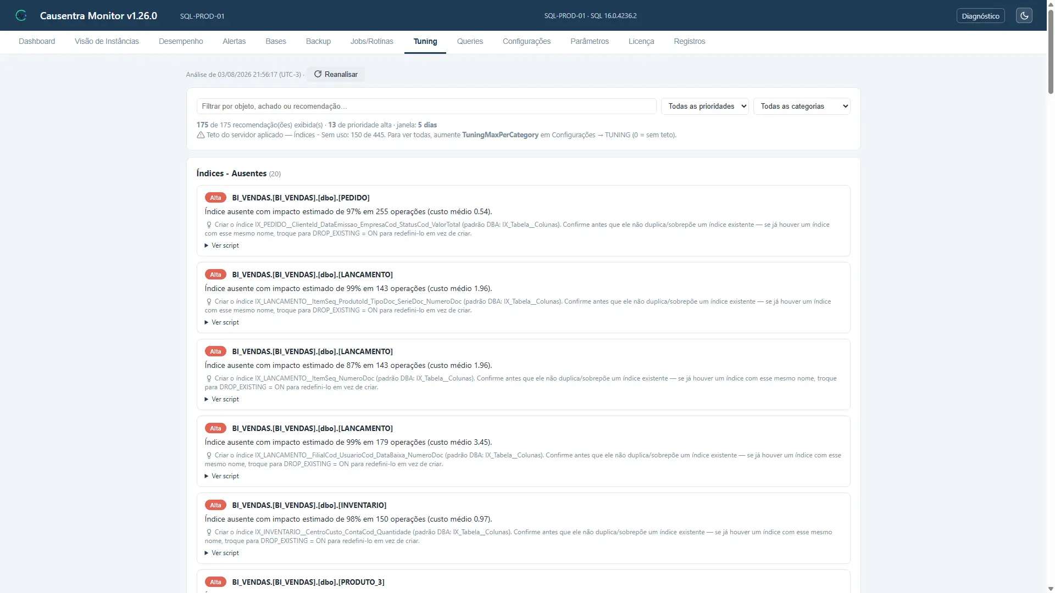Click the Causentra Monitor v1.26.0 title
The image size is (1055, 593).
(x=98, y=15)
